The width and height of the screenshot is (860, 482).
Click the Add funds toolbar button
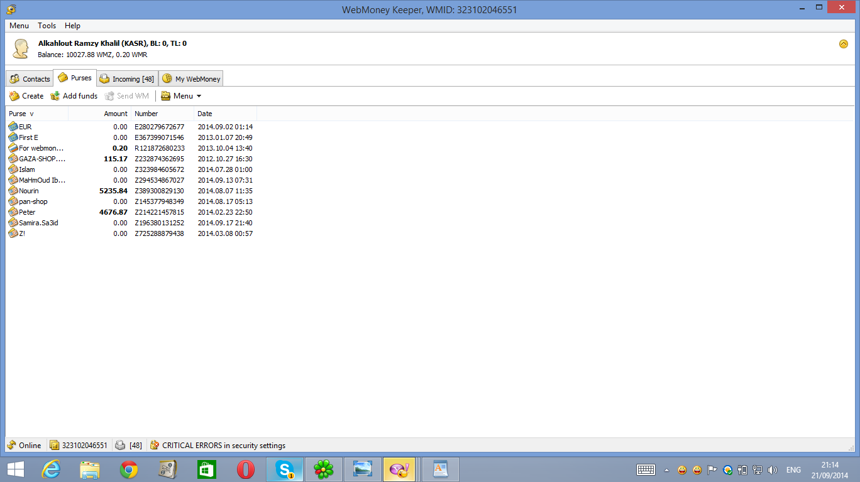pos(74,96)
